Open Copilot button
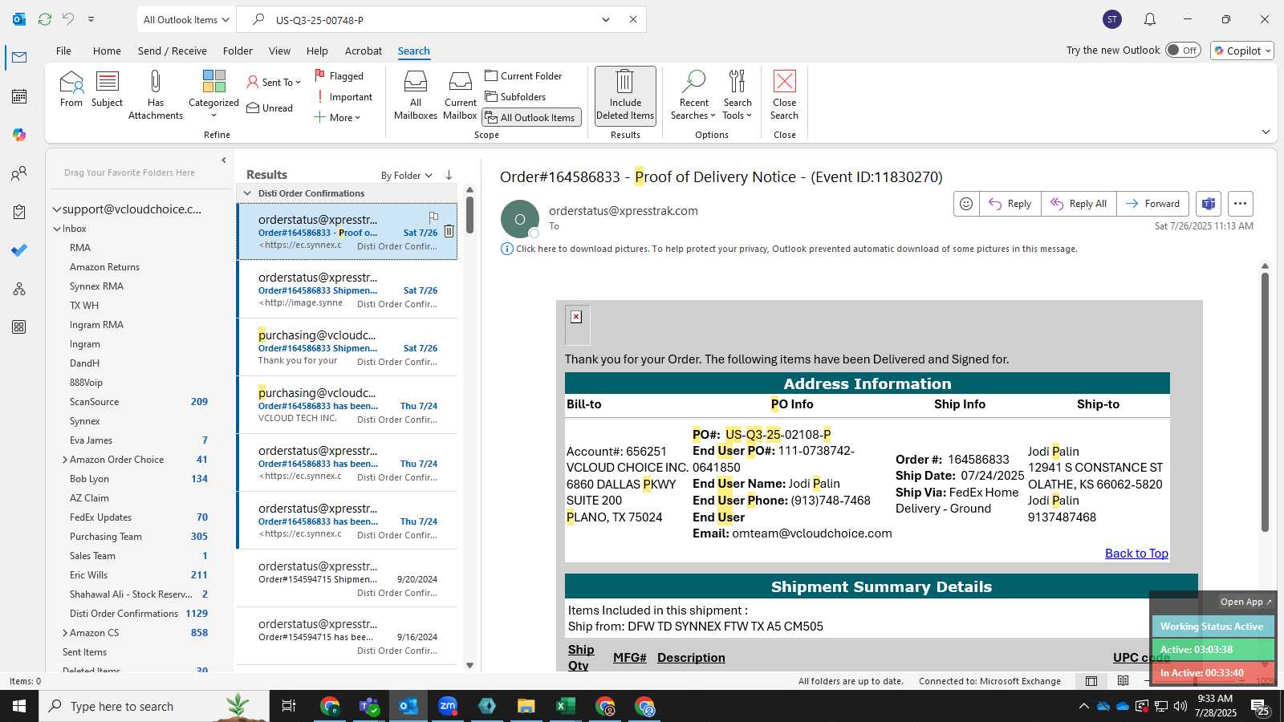 click(1242, 50)
